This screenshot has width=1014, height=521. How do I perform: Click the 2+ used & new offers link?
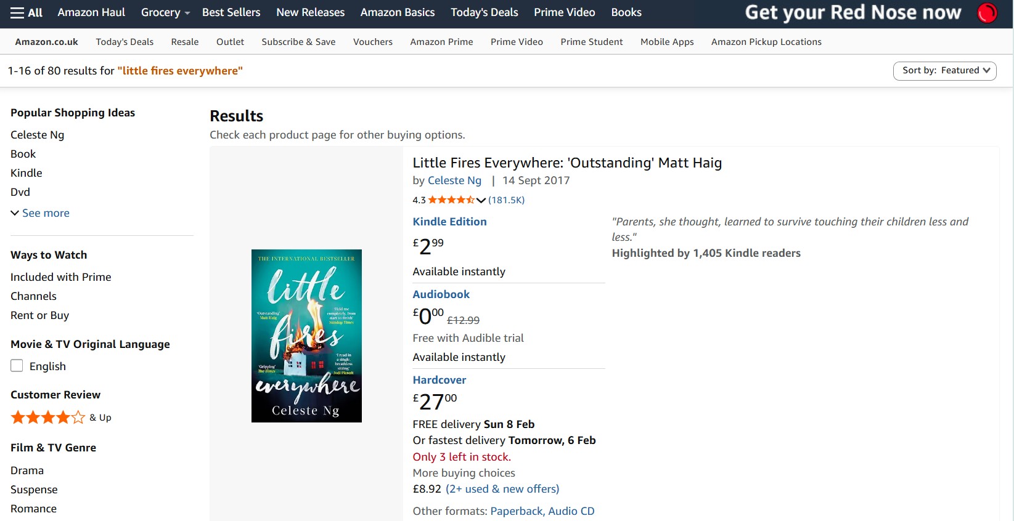point(502,488)
